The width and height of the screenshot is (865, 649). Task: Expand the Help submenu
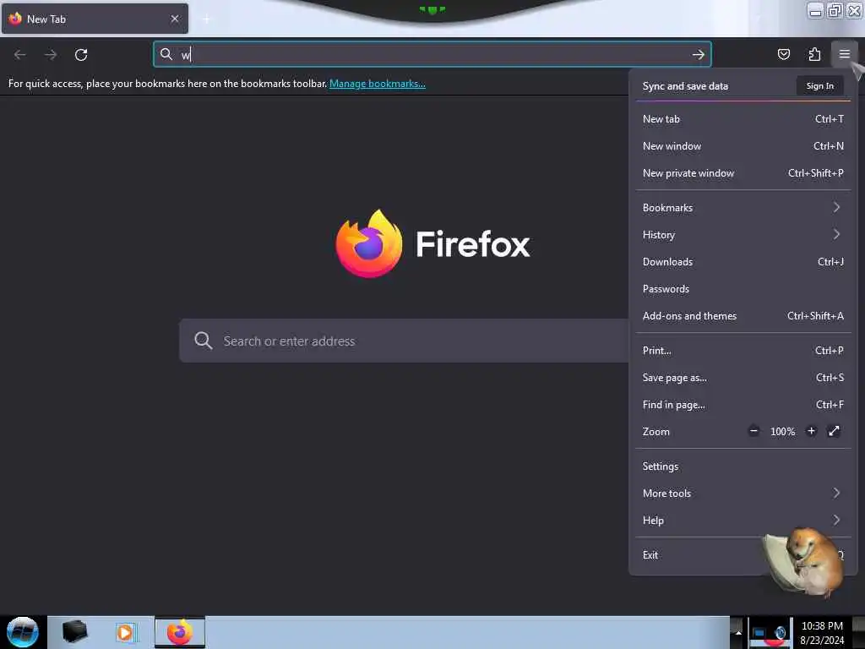[743, 520]
